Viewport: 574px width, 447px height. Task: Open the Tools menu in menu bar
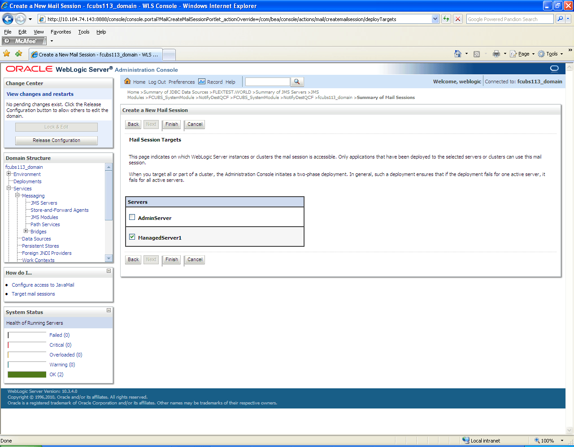point(83,32)
